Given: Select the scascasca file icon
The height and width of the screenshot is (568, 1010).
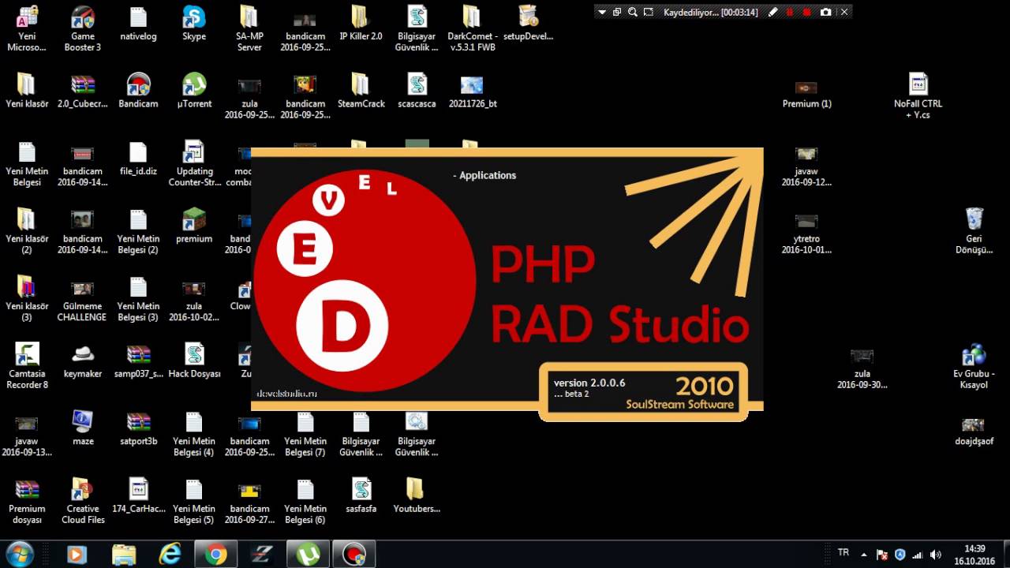Looking at the screenshot, I should pyautogui.click(x=417, y=92).
